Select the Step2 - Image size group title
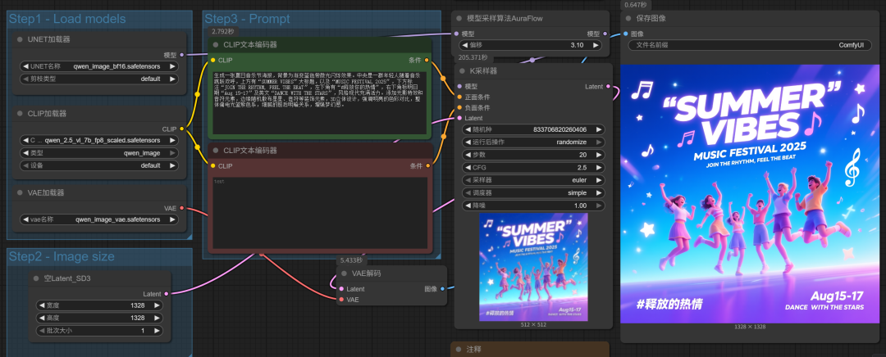This screenshot has height=357, width=886. tap(62, 256)
